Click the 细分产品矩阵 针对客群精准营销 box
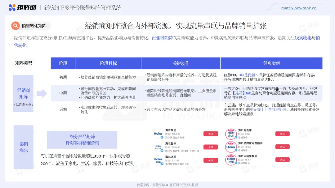The height and width of the screenshot is (188, 335). point(82,140)
